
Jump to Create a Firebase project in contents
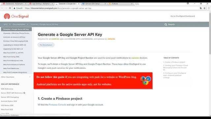pos(174,62)
